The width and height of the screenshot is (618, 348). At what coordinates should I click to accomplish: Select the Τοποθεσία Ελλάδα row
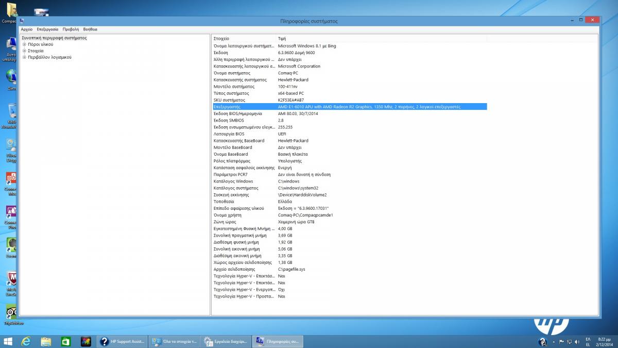pos(350,202)
